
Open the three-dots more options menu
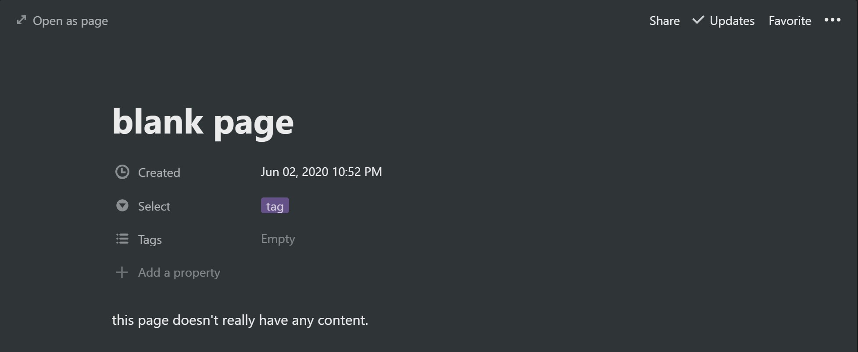click(x=832, y=20)
